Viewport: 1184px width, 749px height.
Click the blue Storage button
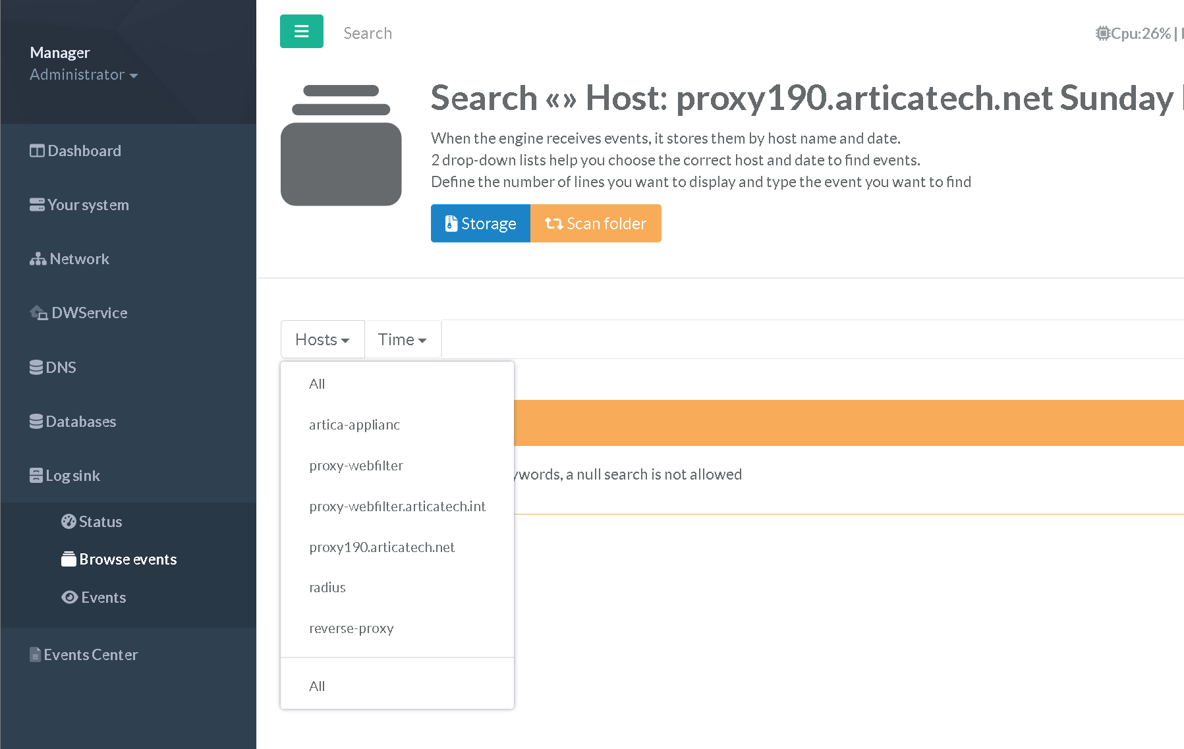[x=480, y=223]
